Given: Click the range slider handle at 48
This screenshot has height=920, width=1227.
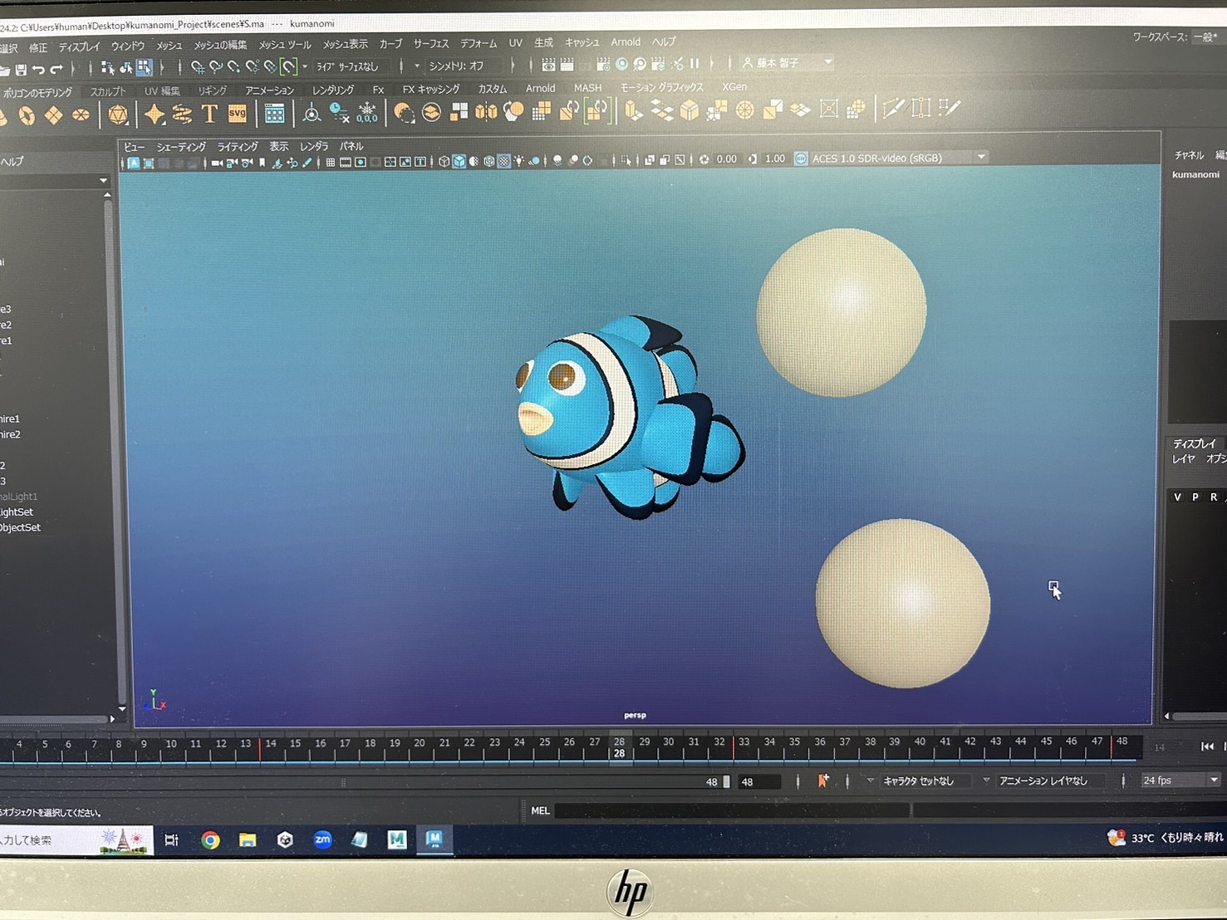Looking at the screenshot, I should pos(726,782).
